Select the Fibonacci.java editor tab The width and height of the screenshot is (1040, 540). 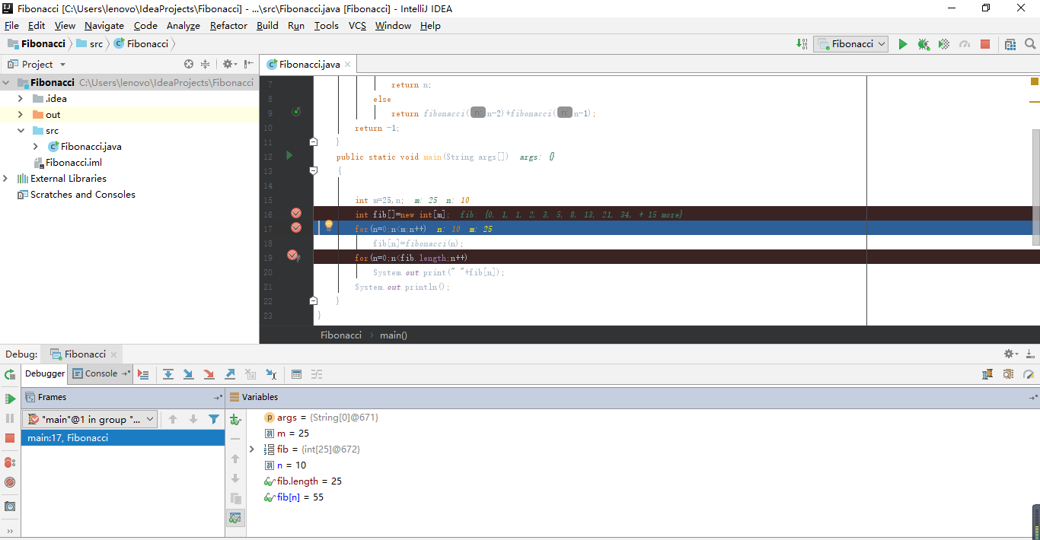click(x=309, y=65)
